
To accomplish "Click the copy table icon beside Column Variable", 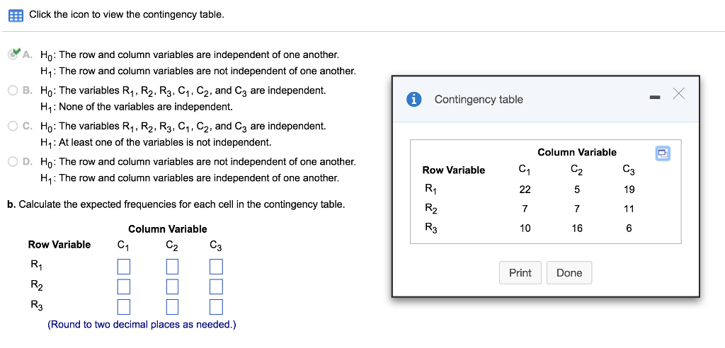I will point(663,153).
